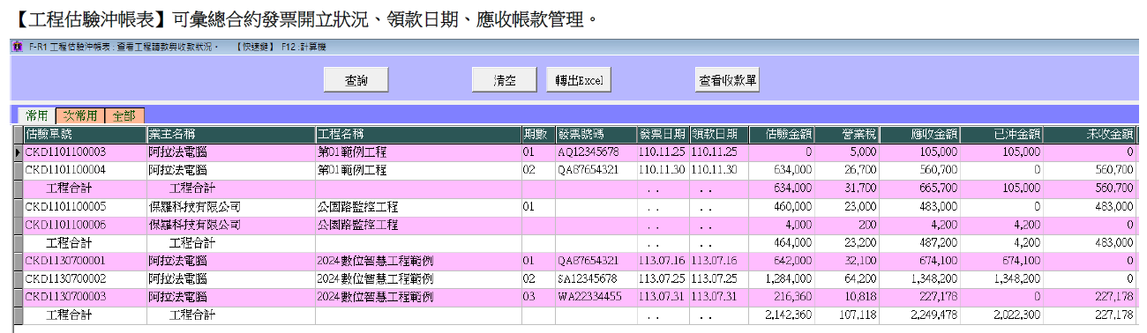
Task: Click the 估驗單號 column header
Action: [86, 135]
